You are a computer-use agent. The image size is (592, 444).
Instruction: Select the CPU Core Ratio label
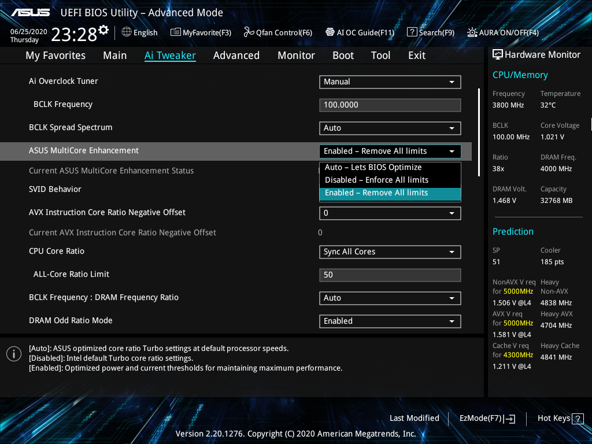click(57, 251)
